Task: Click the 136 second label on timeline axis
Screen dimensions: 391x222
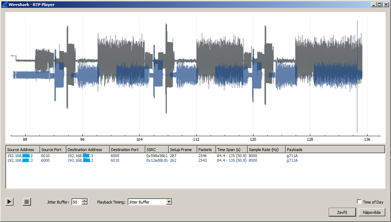Action: click(x=367, y=139)
